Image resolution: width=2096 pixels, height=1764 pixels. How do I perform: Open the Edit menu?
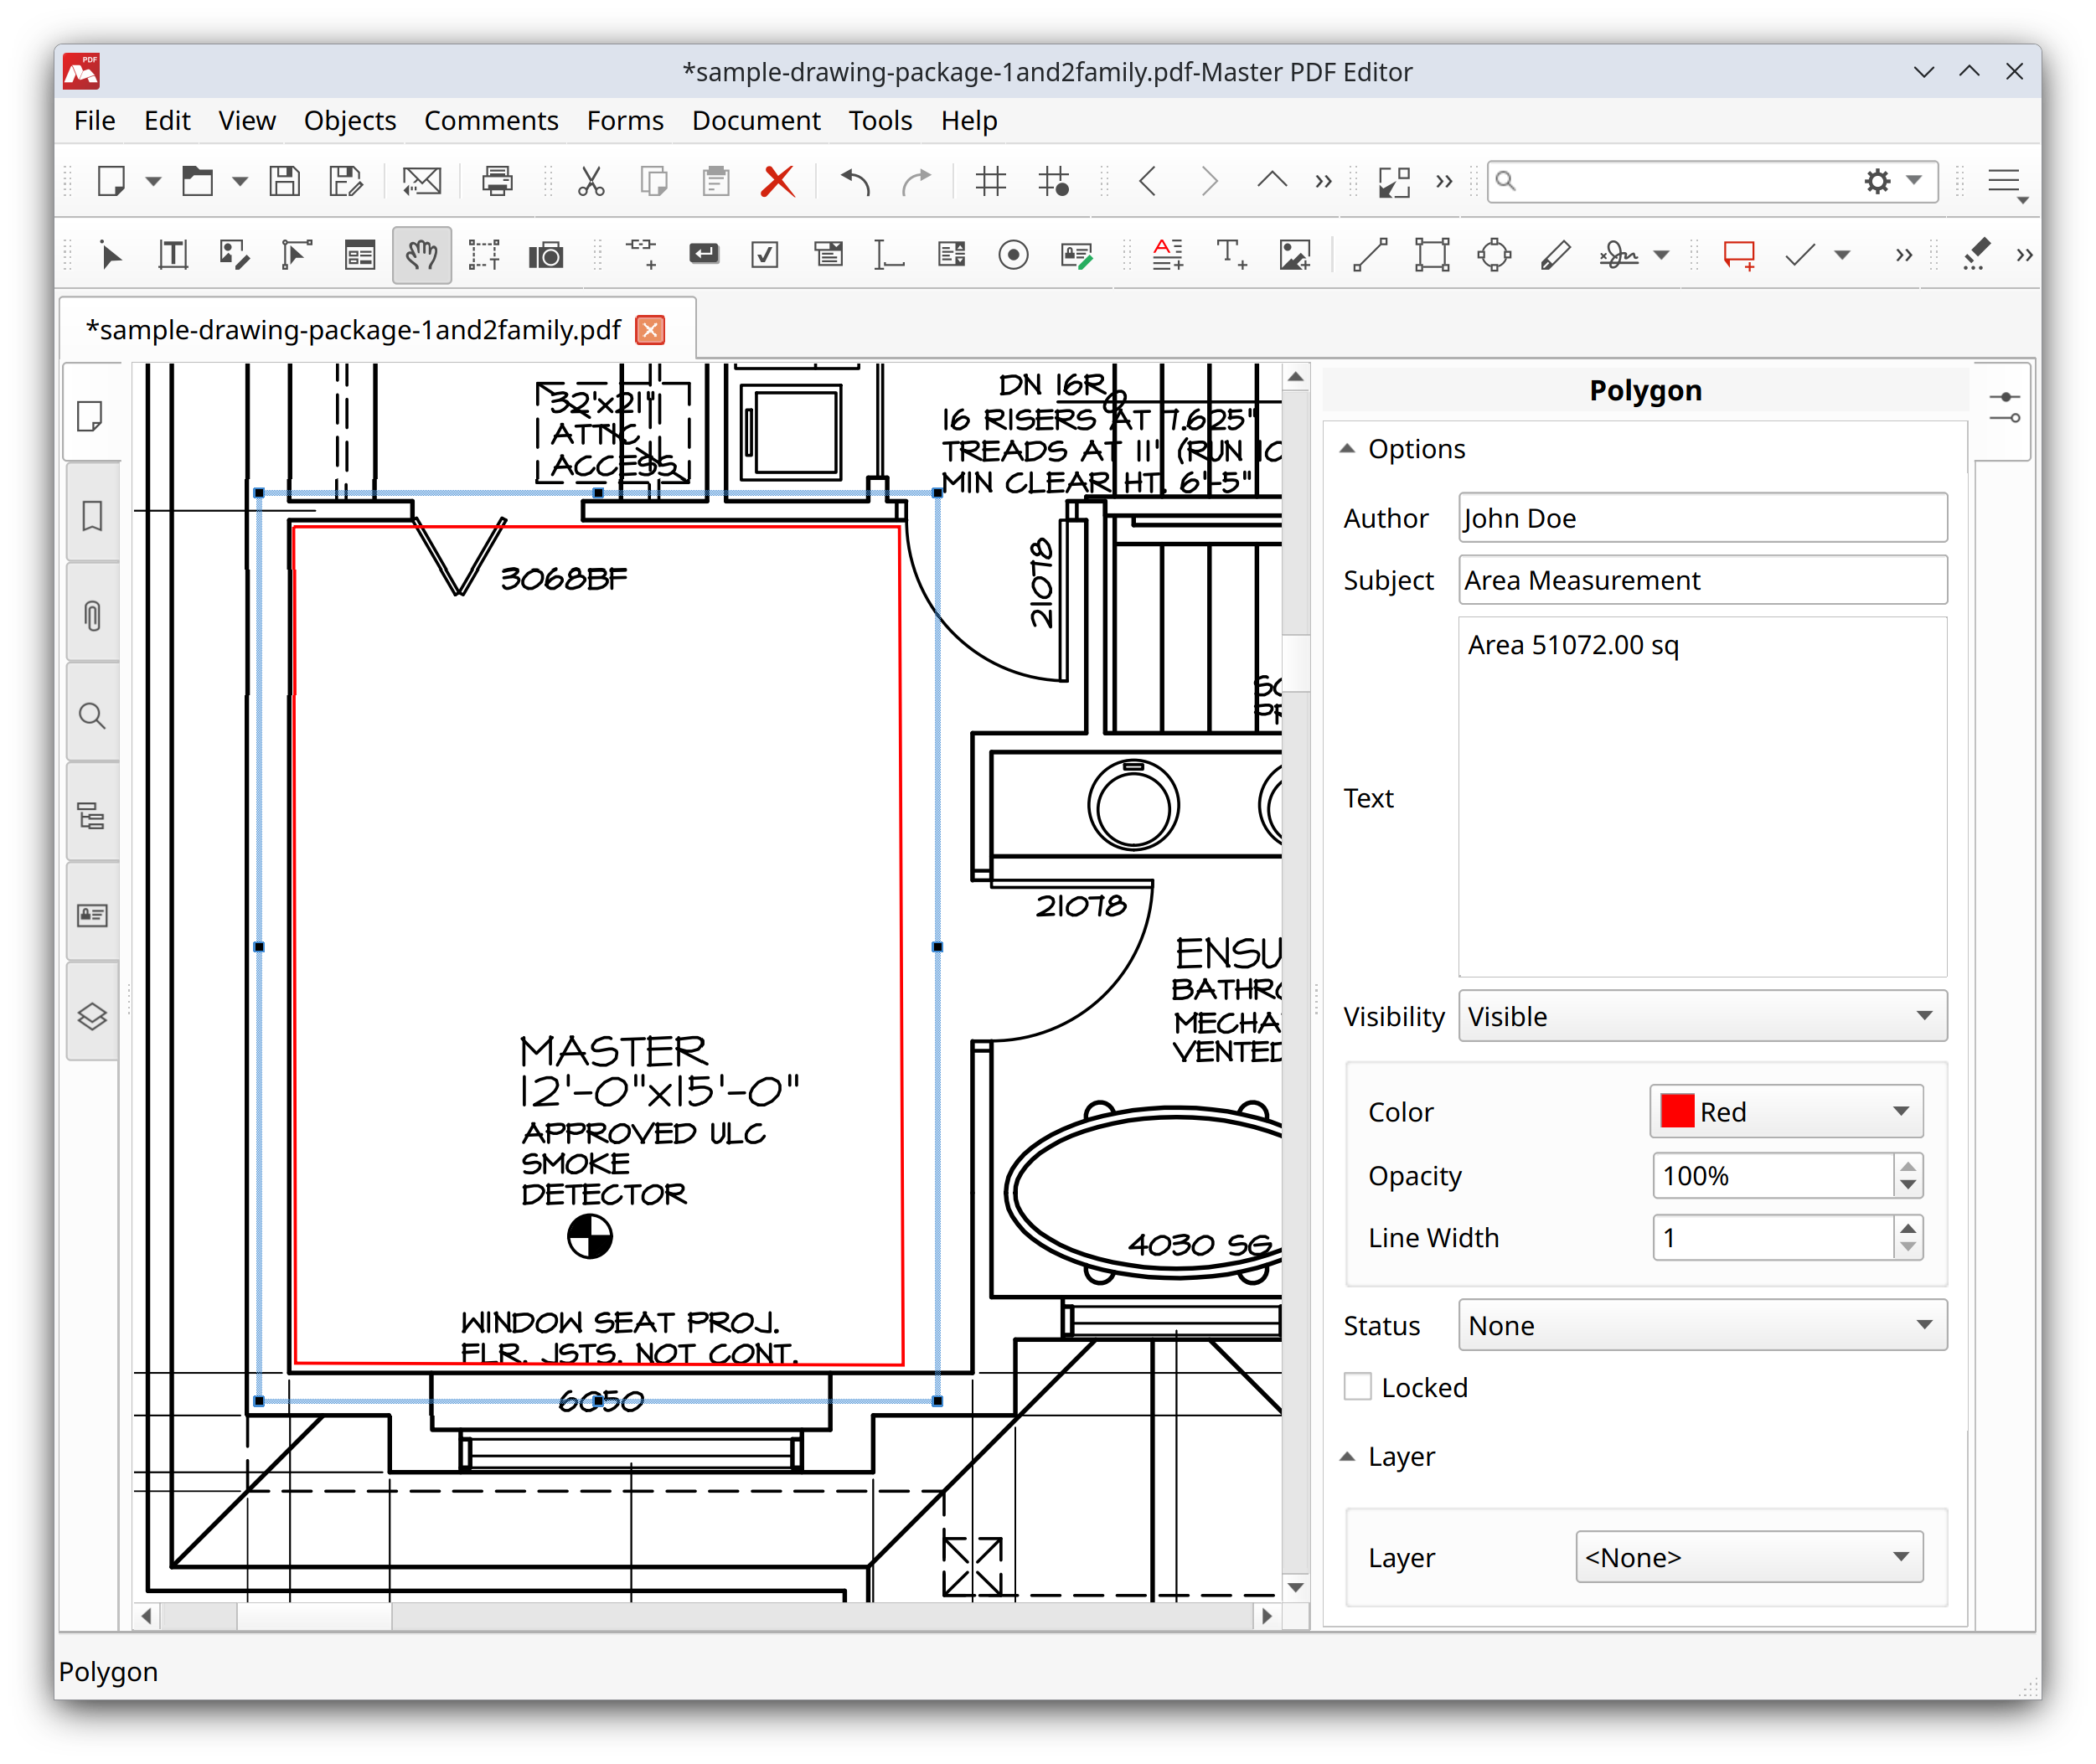(167, 121)
